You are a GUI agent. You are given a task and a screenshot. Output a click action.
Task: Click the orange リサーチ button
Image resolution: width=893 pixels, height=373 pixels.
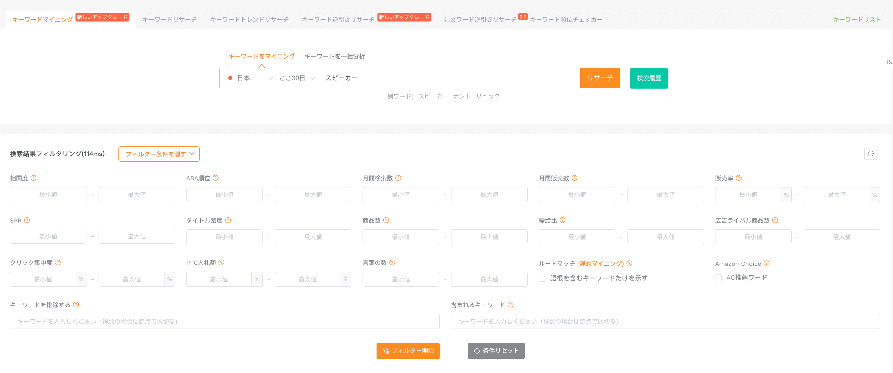pos(600,78)
